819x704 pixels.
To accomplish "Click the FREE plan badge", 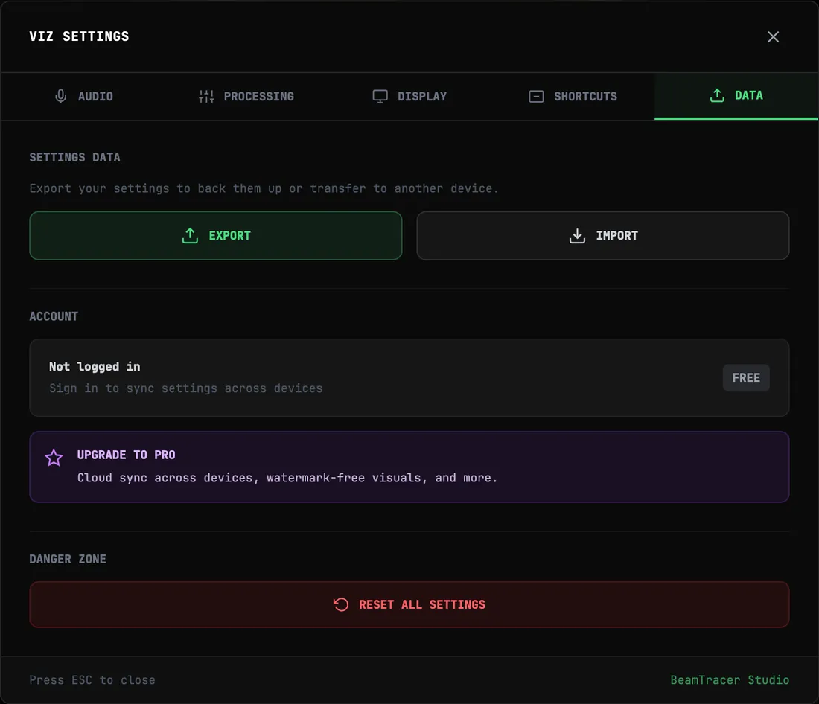I will (x=746, y=377).
